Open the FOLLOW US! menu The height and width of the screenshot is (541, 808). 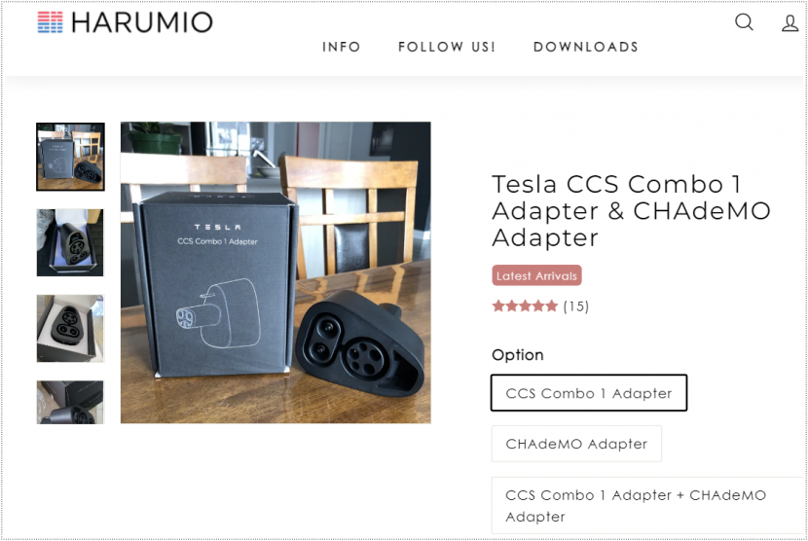tap(446, 47)
